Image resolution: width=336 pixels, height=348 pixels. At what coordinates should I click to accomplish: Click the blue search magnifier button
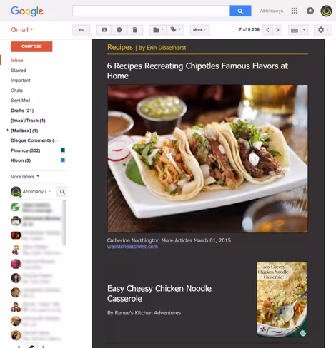coord(240,11)
